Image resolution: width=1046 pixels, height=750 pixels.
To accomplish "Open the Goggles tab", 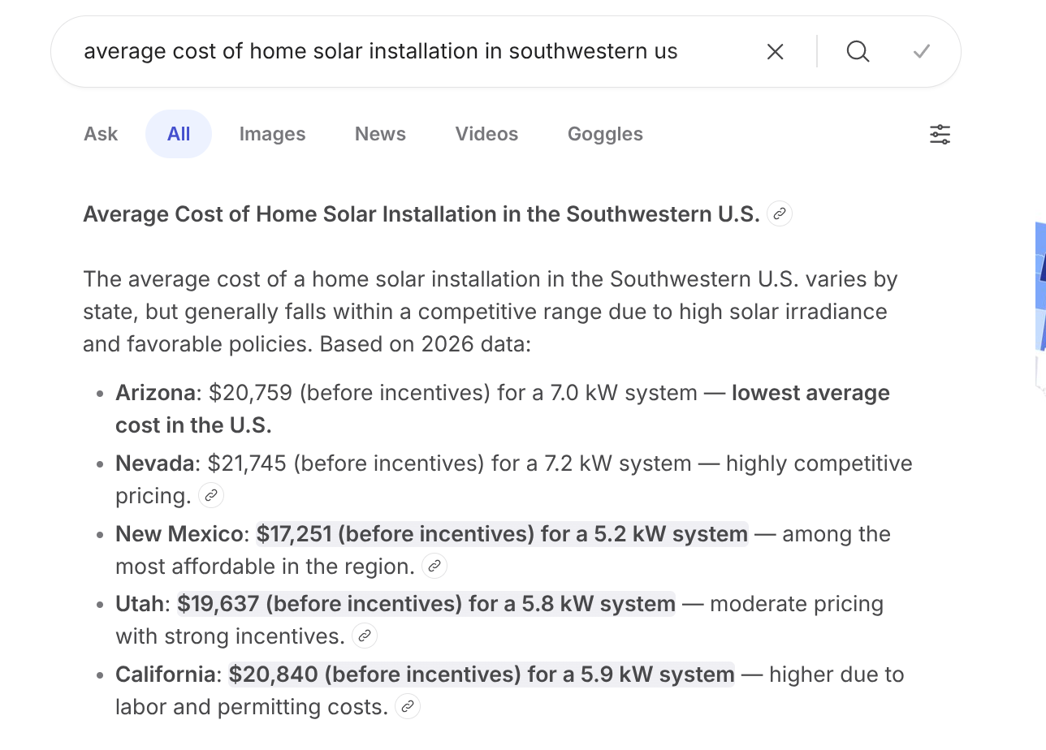I will coord(605,135).
